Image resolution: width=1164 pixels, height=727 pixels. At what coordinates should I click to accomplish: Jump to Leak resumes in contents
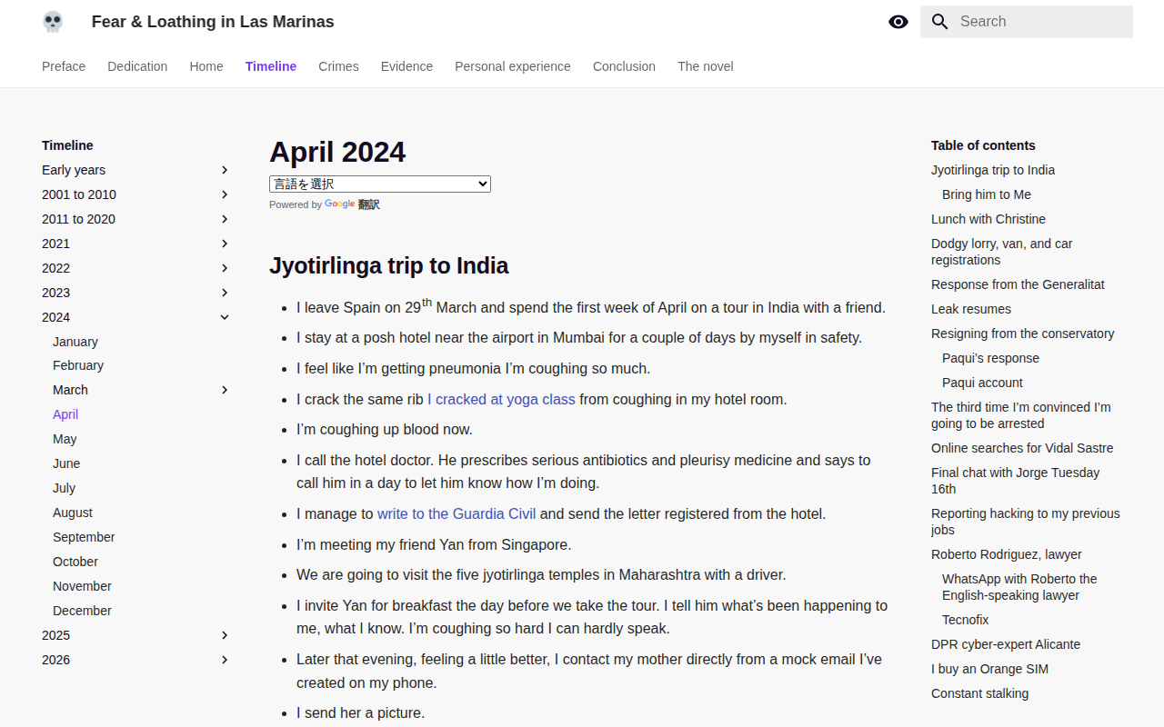tap(971, 309)
